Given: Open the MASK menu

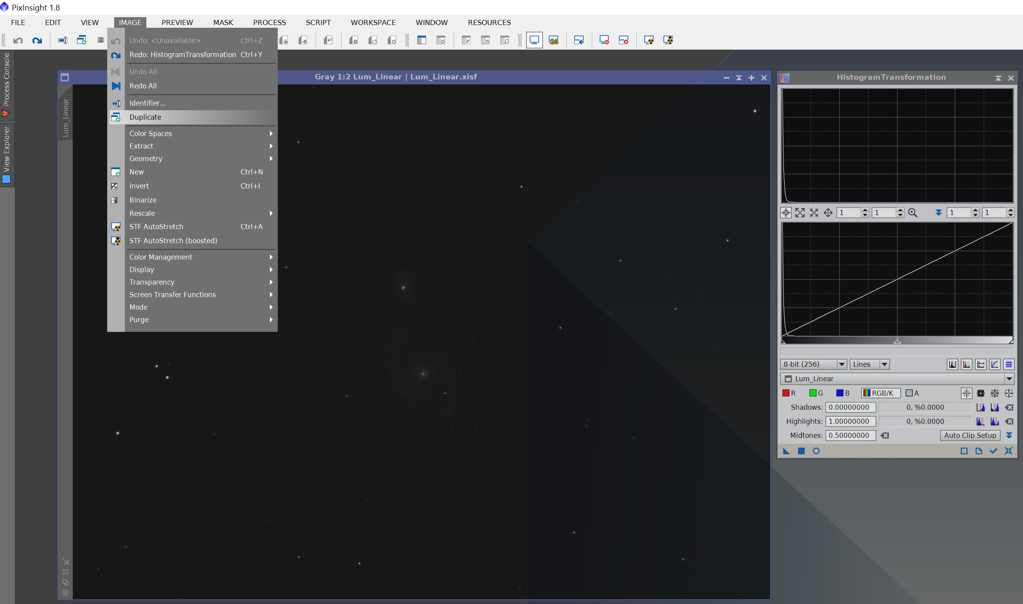Looking at the screenshot, I should pos(223,22).
